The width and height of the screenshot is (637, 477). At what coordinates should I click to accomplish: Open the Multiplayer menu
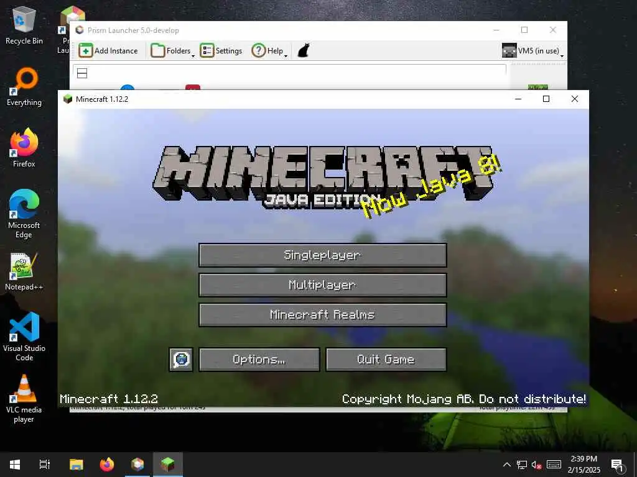(323, 284)
